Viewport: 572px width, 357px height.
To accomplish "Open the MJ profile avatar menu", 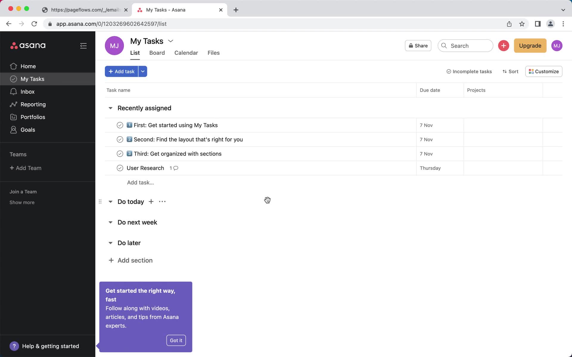I will pyautogui.click(x=557, y=46).
